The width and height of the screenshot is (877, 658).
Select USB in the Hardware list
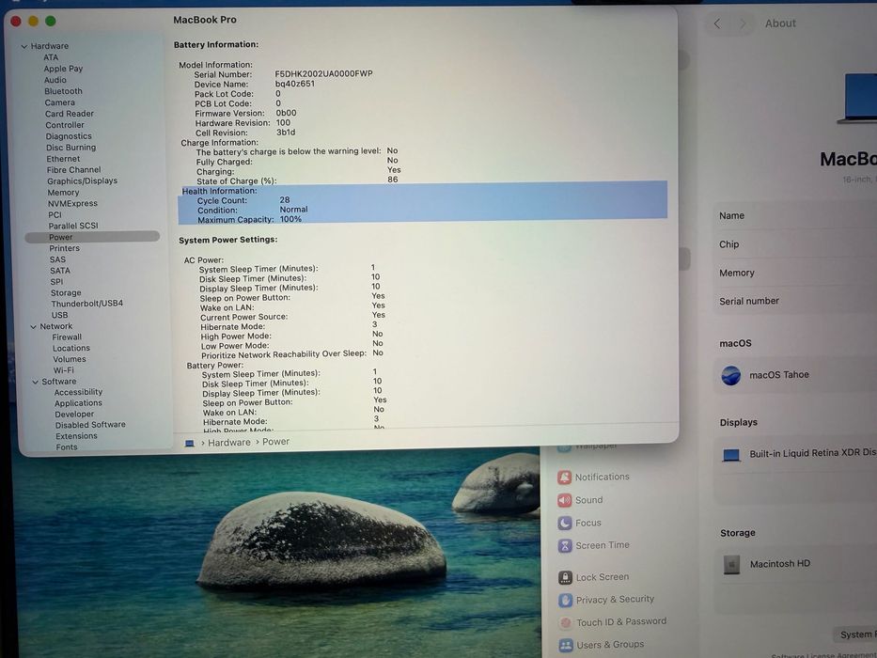point(60,315)
